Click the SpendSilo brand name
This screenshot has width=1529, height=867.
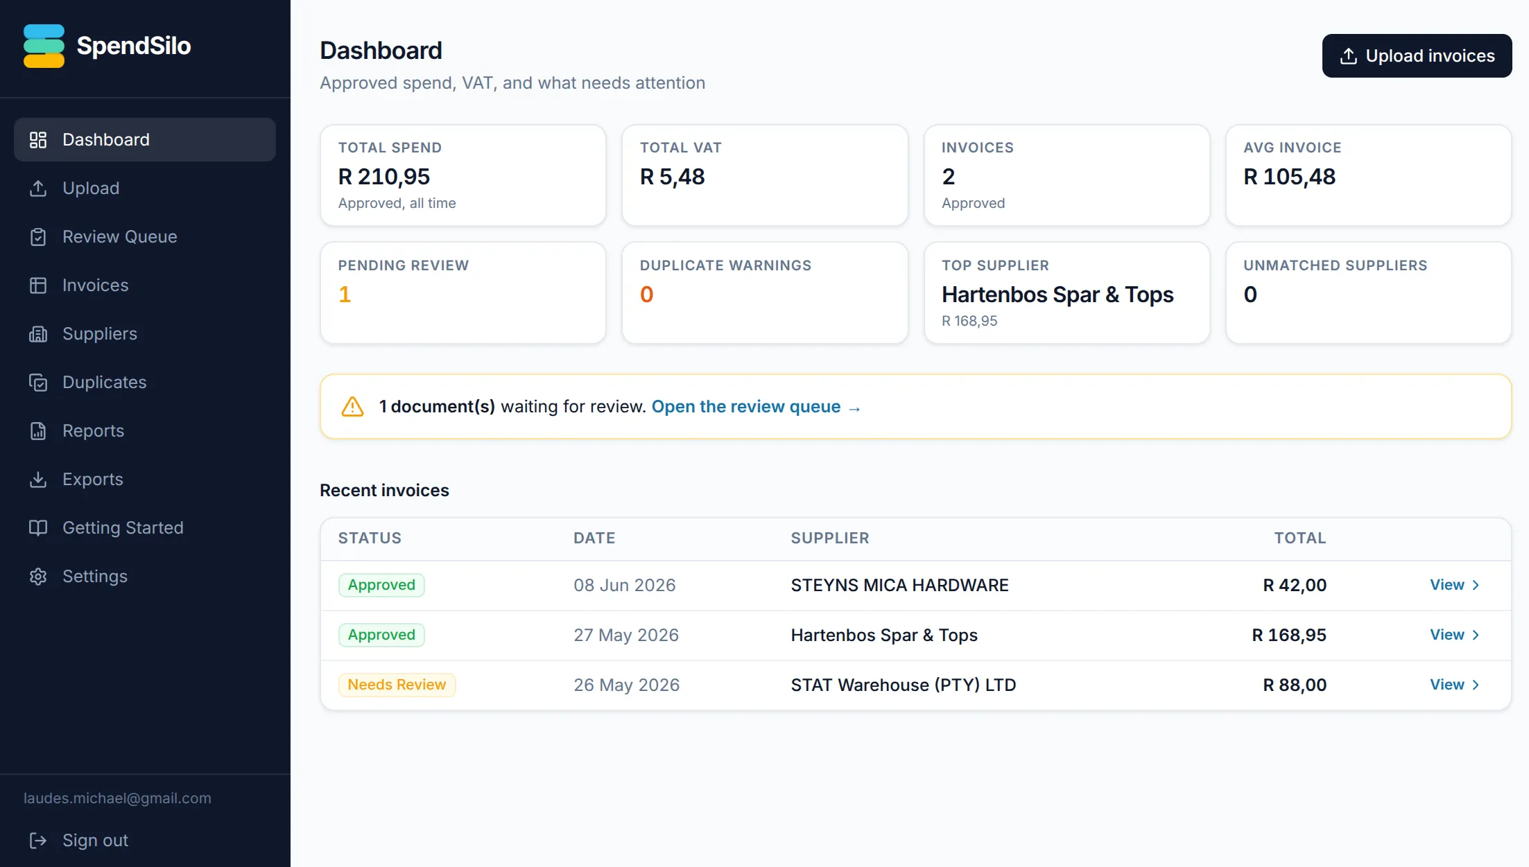pos(134,46)
